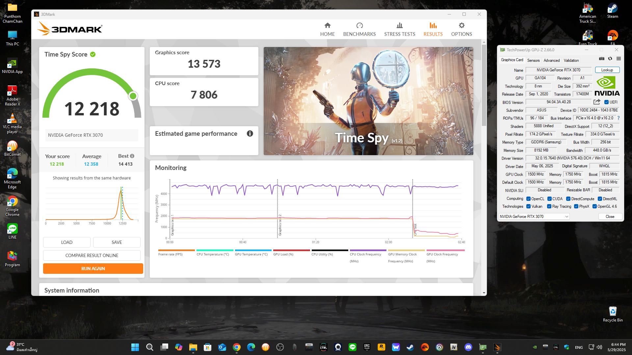The width and height of the screenshot is (632, 355).
Task: Click the estimated game performance info icon
Action: click(250, 133)
